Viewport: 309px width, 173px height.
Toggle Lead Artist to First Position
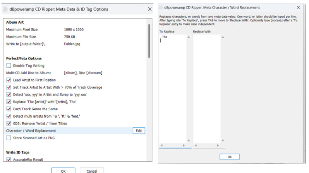coord(9,80)
